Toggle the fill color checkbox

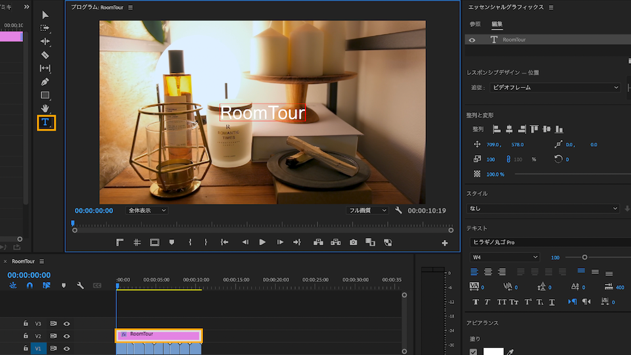pyautogui.click(x=473, y=352)
